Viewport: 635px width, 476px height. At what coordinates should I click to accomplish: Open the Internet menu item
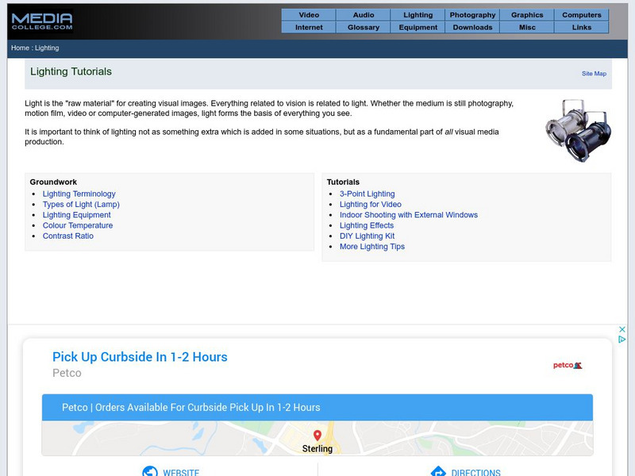tap(309, 28)
